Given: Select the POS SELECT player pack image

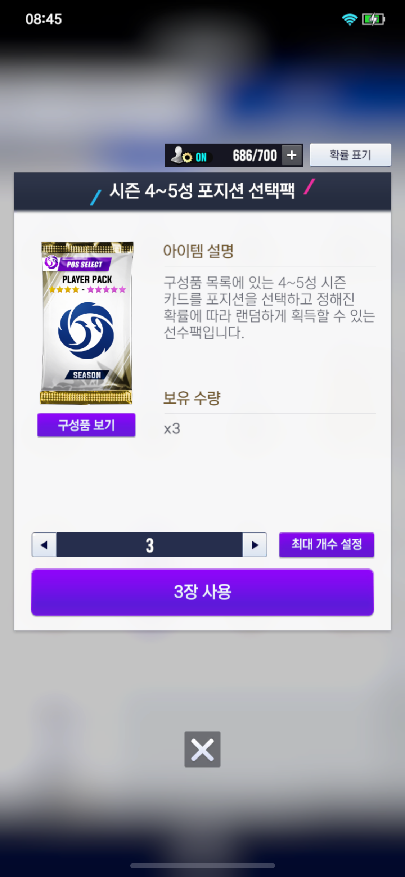Looking at the screenshot, I should tap(86, 323).
